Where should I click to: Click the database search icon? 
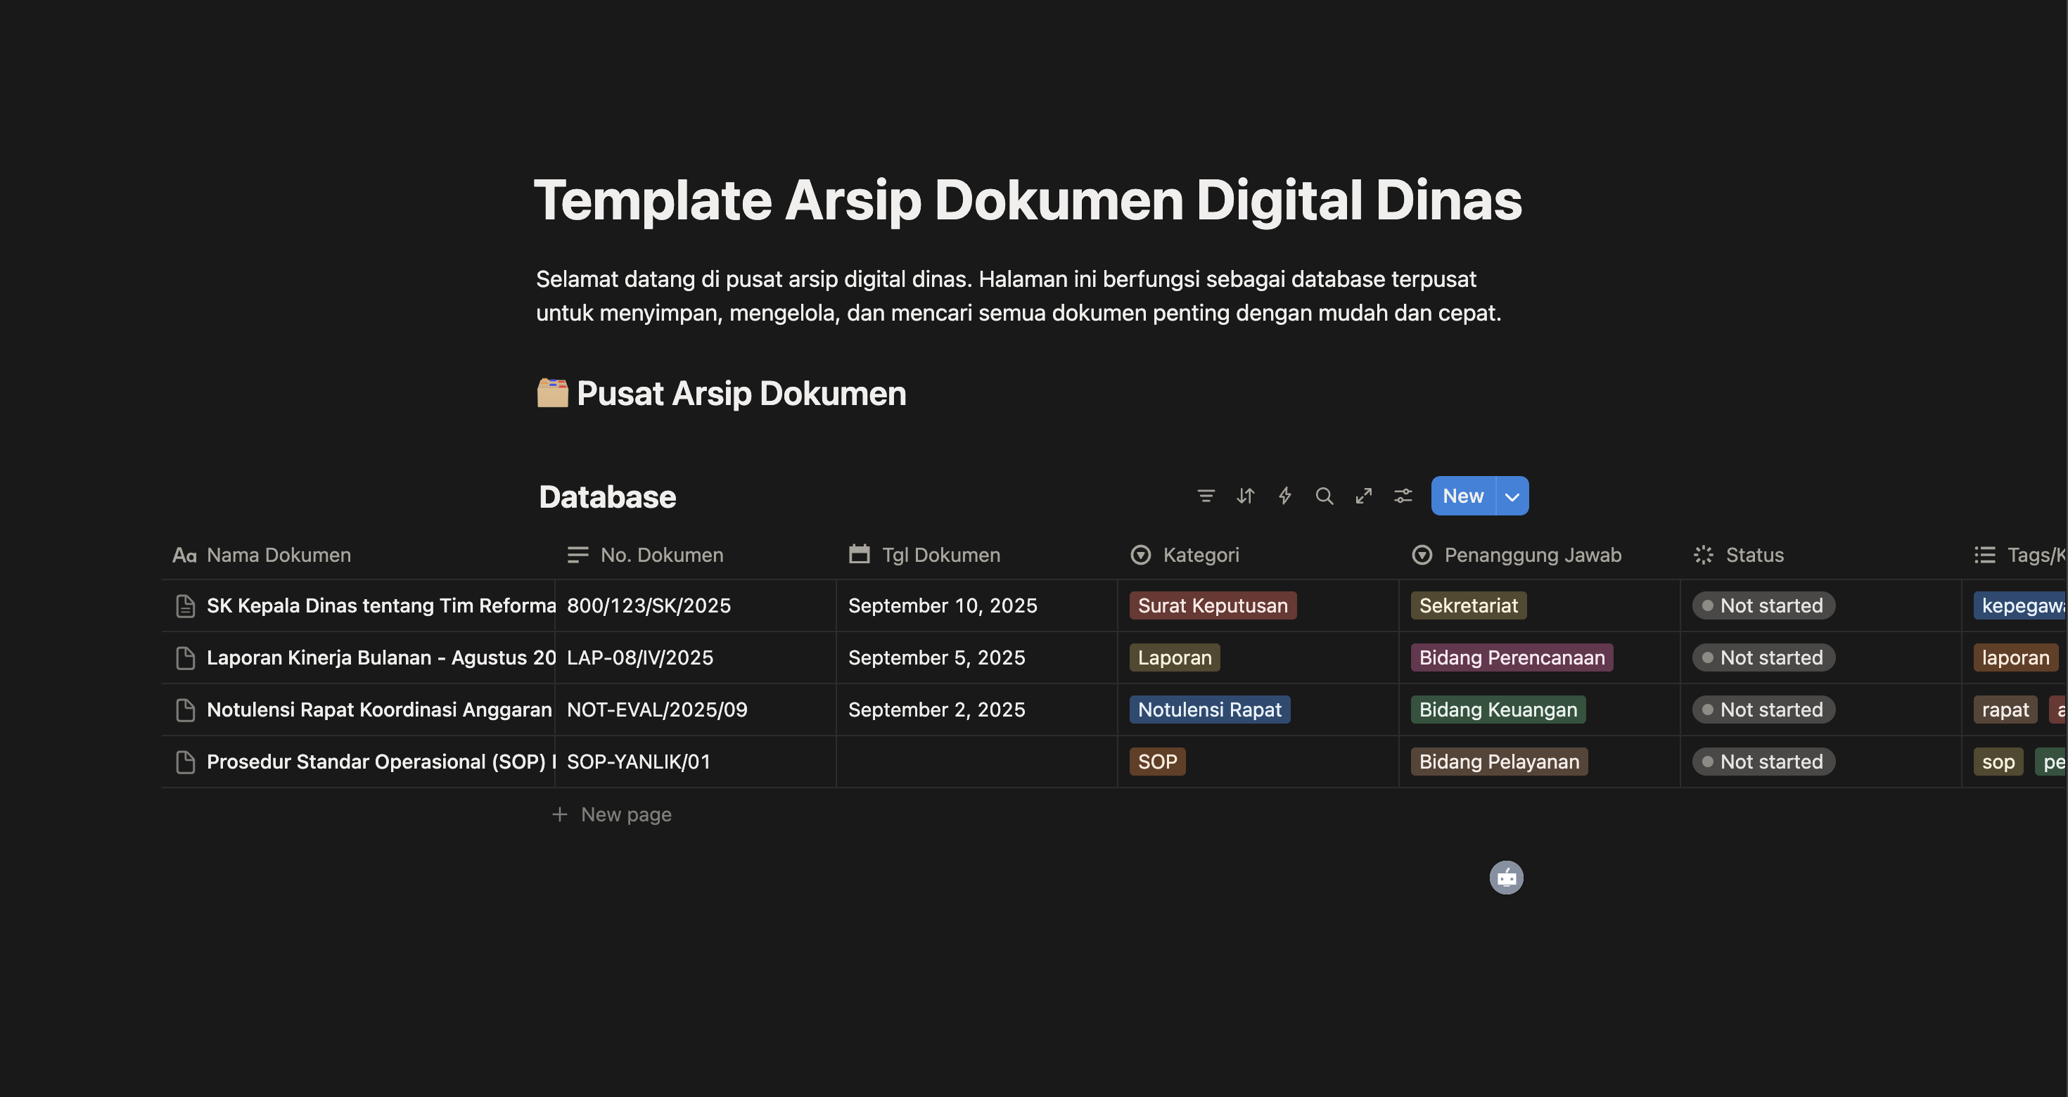click(x=1324, y=496)
